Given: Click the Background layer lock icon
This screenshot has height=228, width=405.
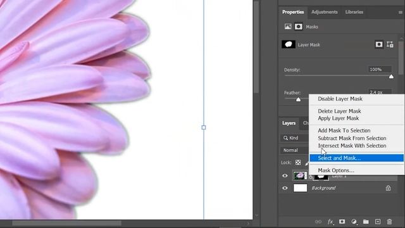Looking at the screenshot, I should coord(388,188).
